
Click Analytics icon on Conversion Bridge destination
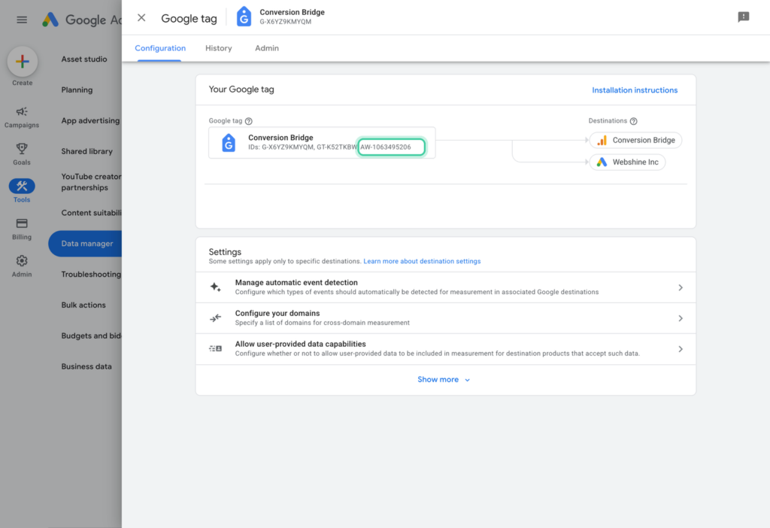pos(602,141)
